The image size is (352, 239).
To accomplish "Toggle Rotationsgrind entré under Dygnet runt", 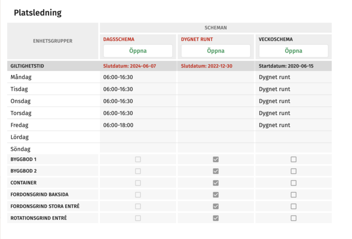I will pos(216,218).
